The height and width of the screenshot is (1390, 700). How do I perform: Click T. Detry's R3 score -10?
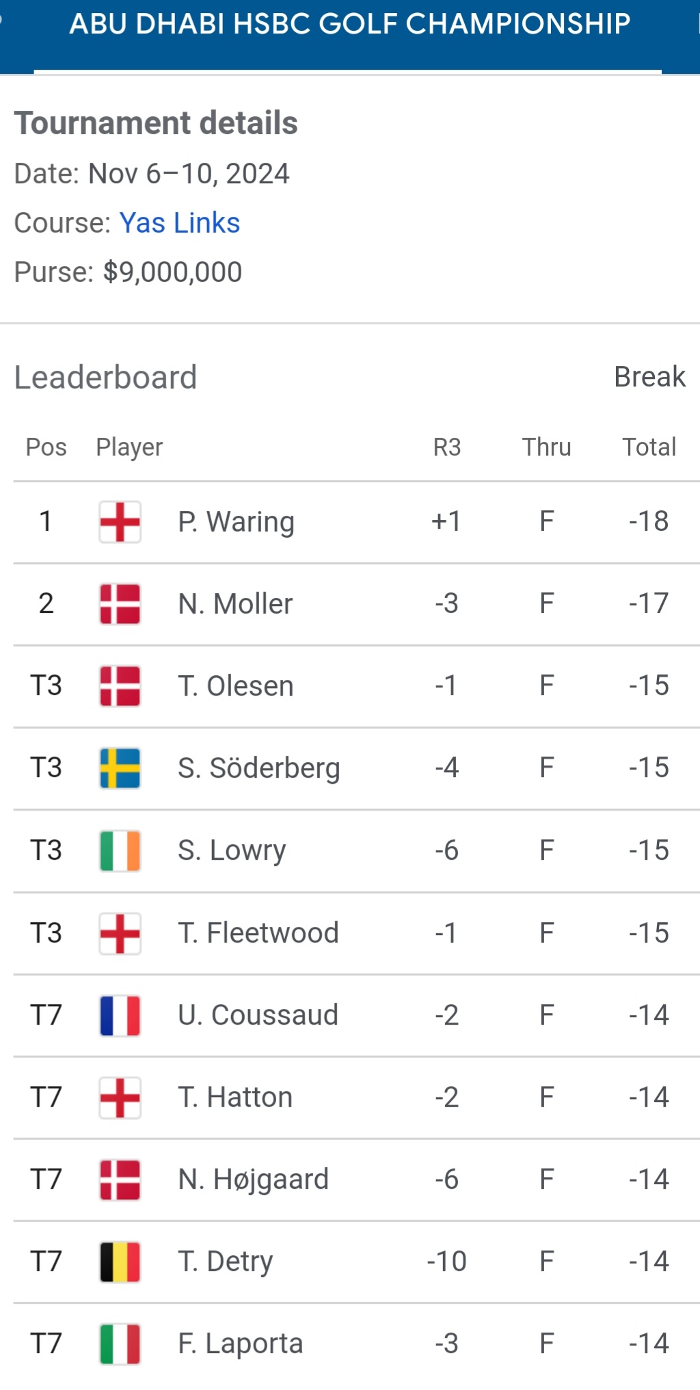pyautogui.click(x=446, y=1261)
